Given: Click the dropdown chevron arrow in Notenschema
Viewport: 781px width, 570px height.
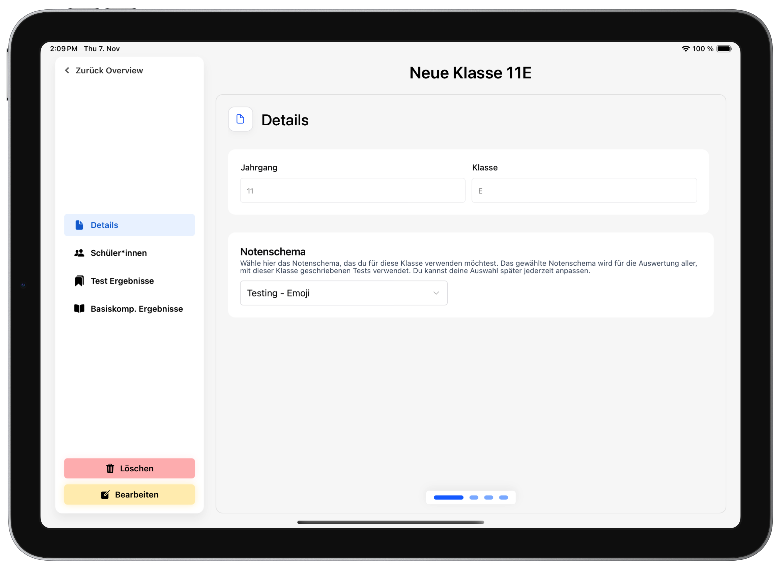Looking at the screenshot, I should [436, 293].
